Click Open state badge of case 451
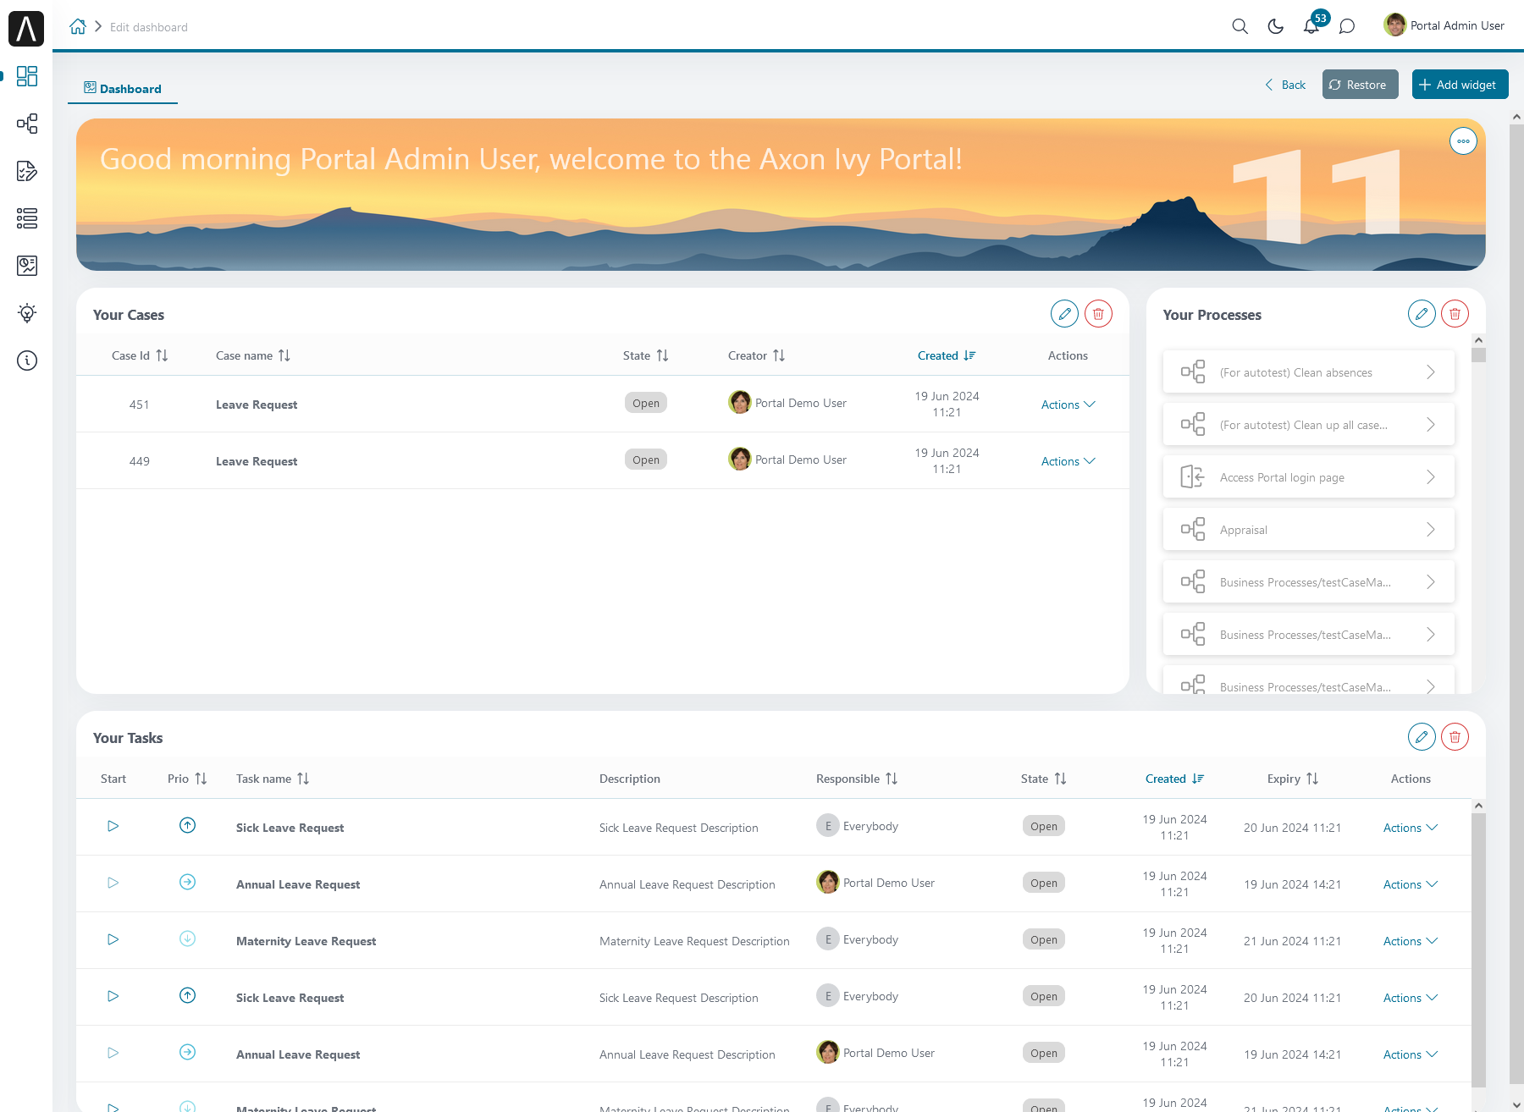 (x=645, y=403)
